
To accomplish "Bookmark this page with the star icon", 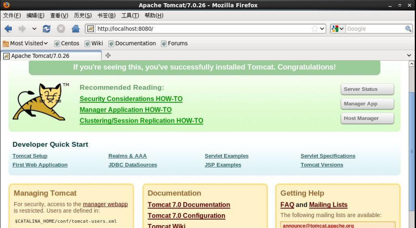I will point(315,29).
